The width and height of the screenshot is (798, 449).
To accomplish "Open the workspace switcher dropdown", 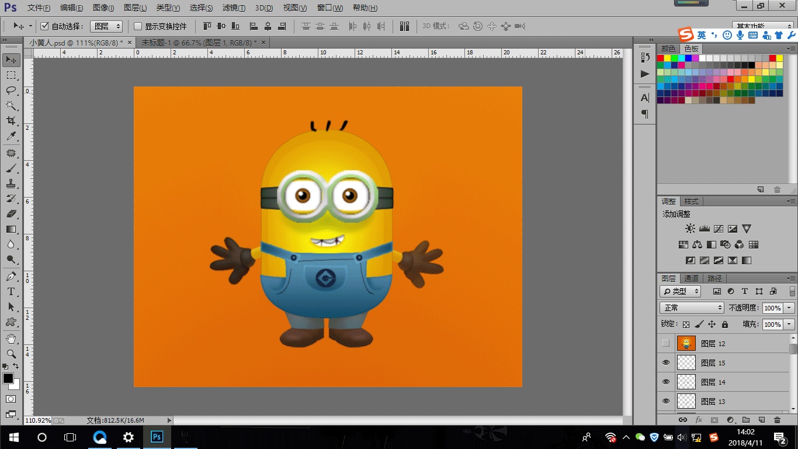I will tap(762, 26).
